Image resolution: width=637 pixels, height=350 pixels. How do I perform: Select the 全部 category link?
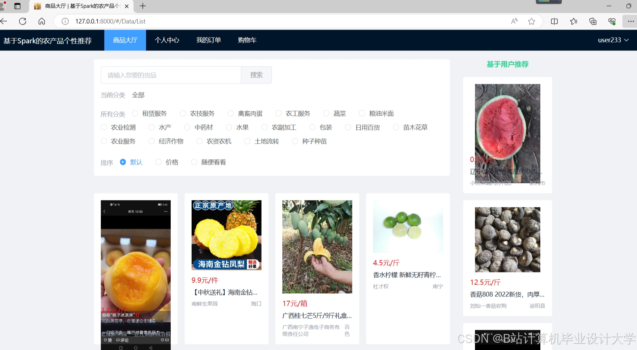(138, 95)
